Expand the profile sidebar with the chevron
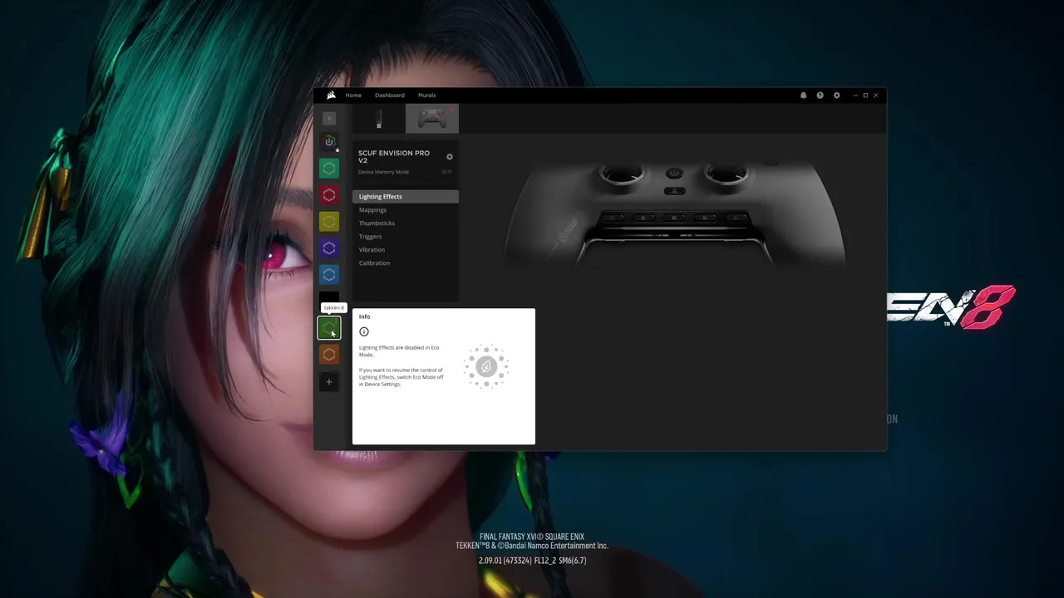 329,119
